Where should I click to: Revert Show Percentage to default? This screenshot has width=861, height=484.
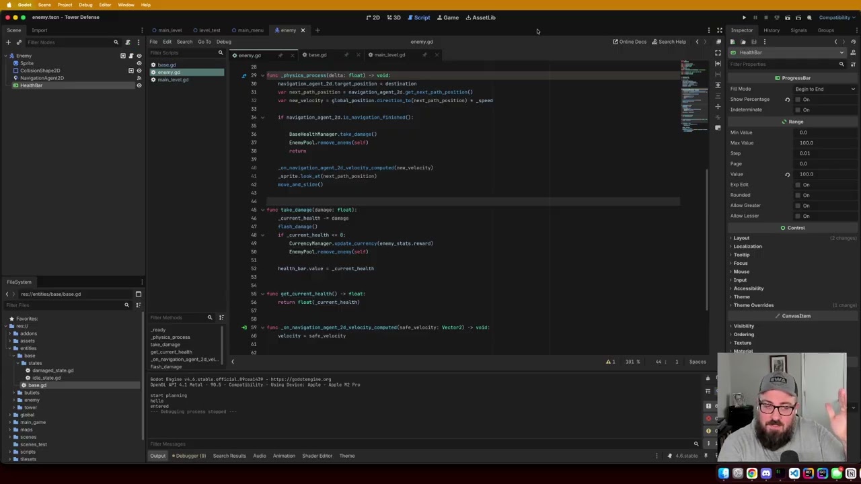tap(787, 99)
